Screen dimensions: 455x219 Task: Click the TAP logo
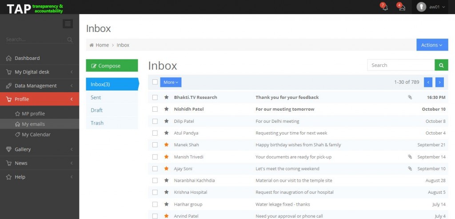click(x=35, y=8)
